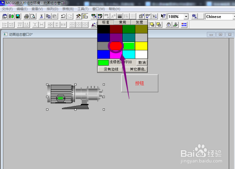Click the 按钮 button on the canvas
This screenshot has height=169, width=235.
point(140,83)
